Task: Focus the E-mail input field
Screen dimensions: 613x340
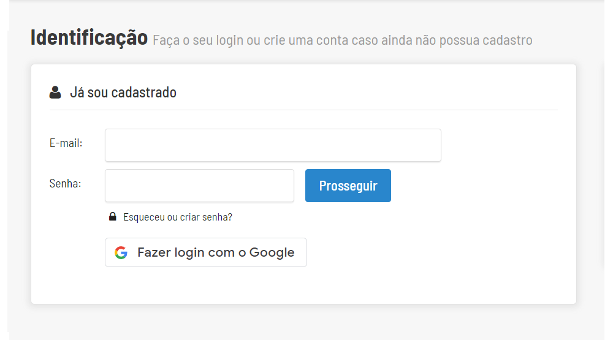Action: click(273, 145)
